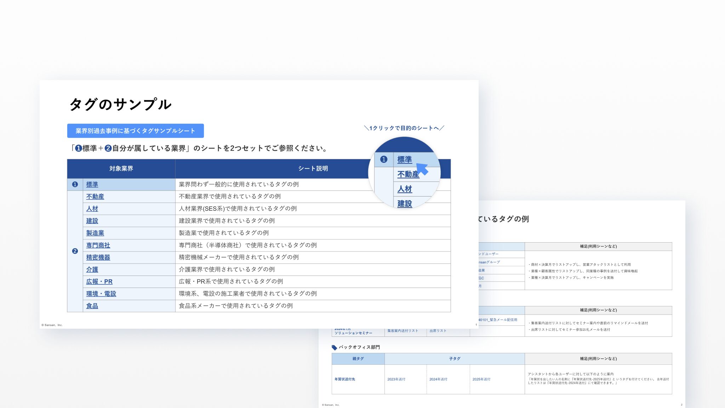
Task: Click 建設 inside the magnified circle
Action: click(404, 204)
